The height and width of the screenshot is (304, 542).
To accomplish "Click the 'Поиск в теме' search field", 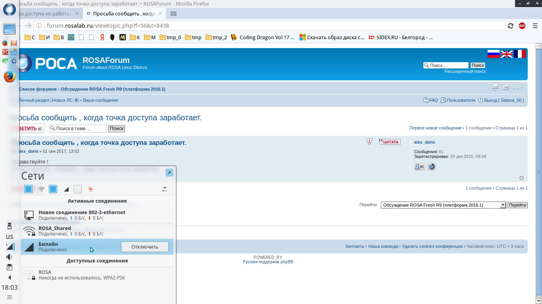I will point(78,129).
